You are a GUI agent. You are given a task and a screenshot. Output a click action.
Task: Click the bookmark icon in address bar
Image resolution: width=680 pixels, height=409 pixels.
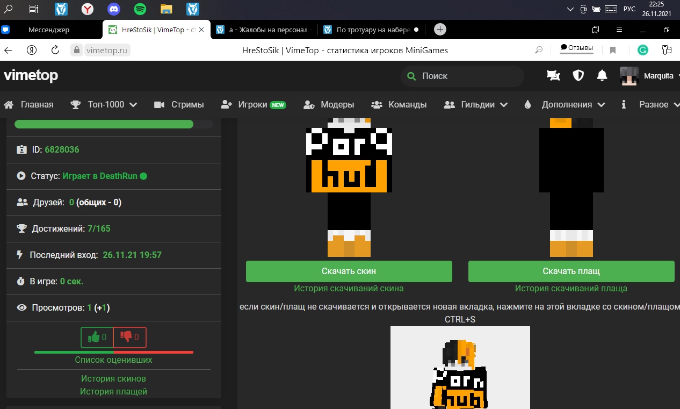(x=613, y=50)
